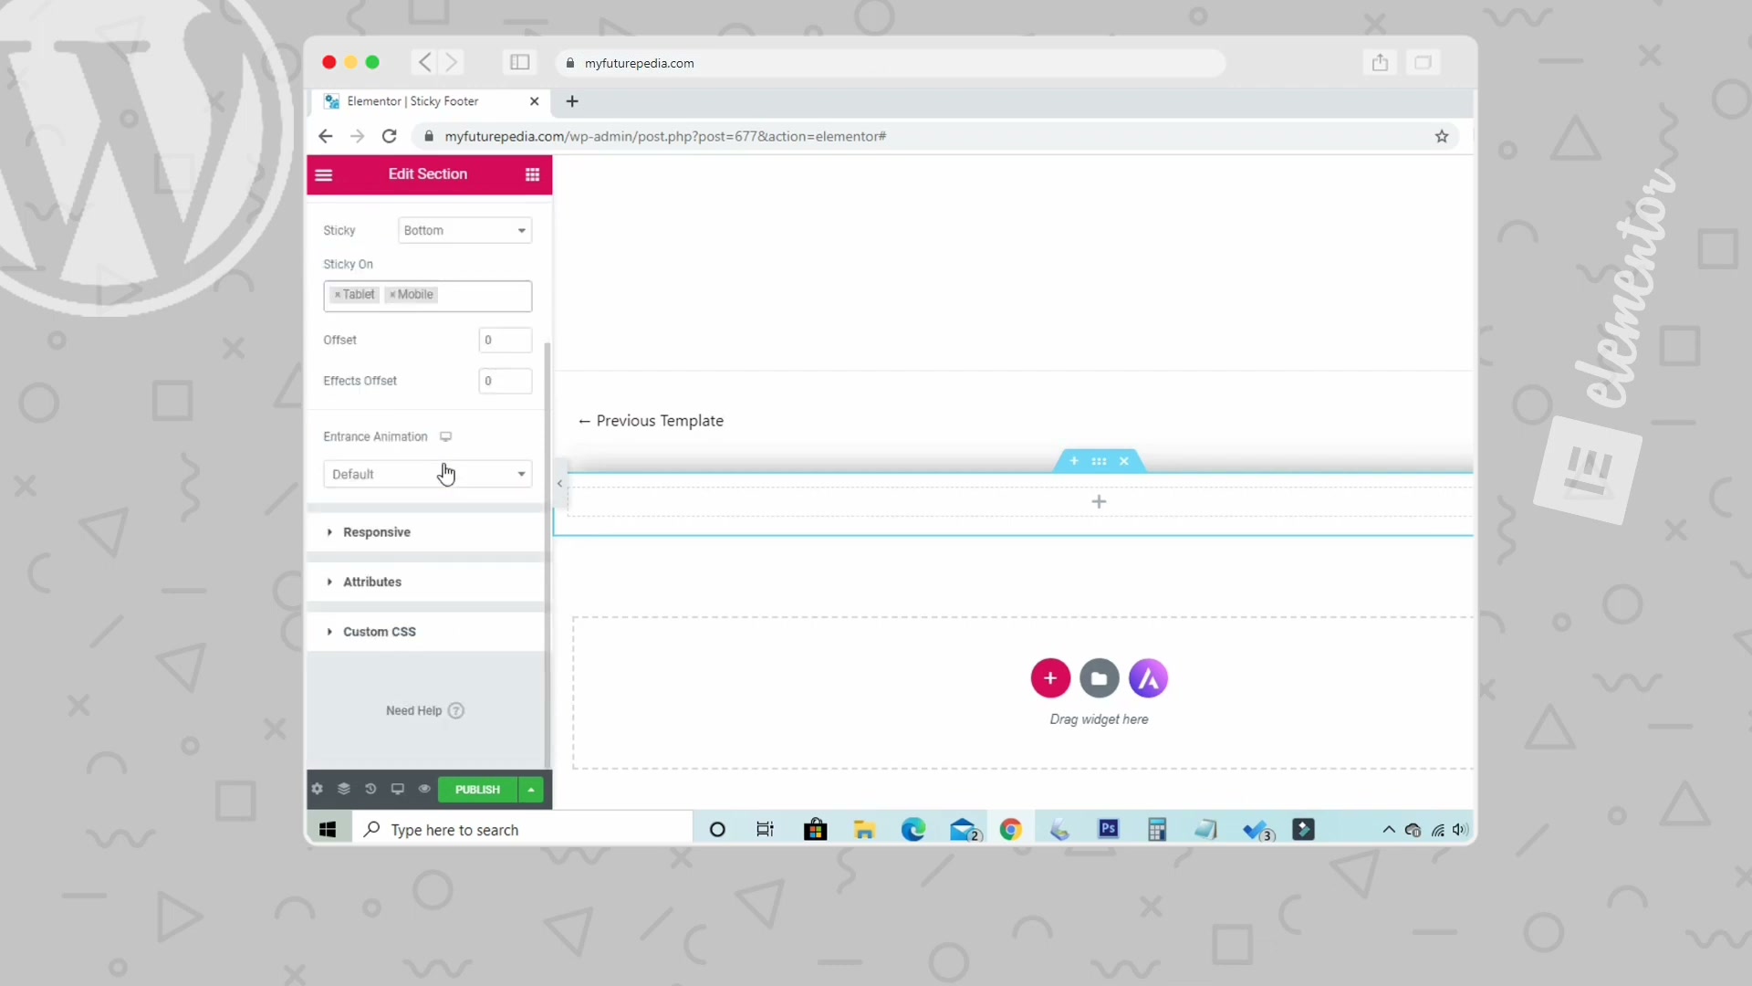Screen dimensions: 1752x986
Task: Bookmark the page with star icon
Action: pyautogui.click(x=1442, y=136)
